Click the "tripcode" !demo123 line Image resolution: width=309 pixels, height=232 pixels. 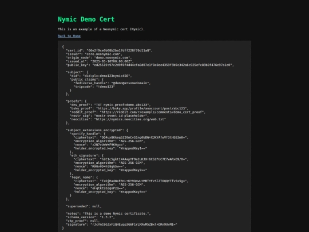pyautogui.click(x=94, y=86)
